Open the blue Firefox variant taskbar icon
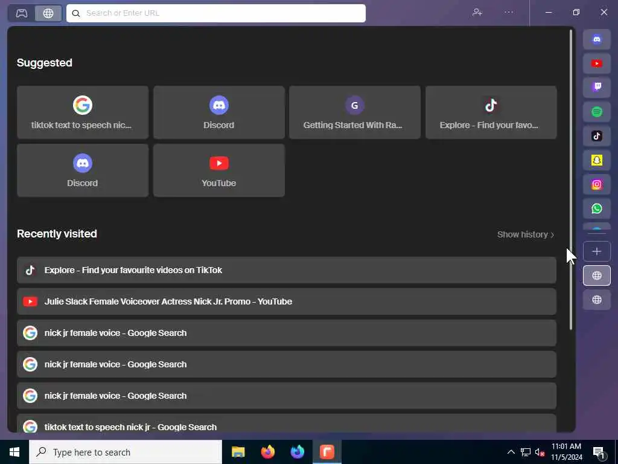 tap(297, 452)
